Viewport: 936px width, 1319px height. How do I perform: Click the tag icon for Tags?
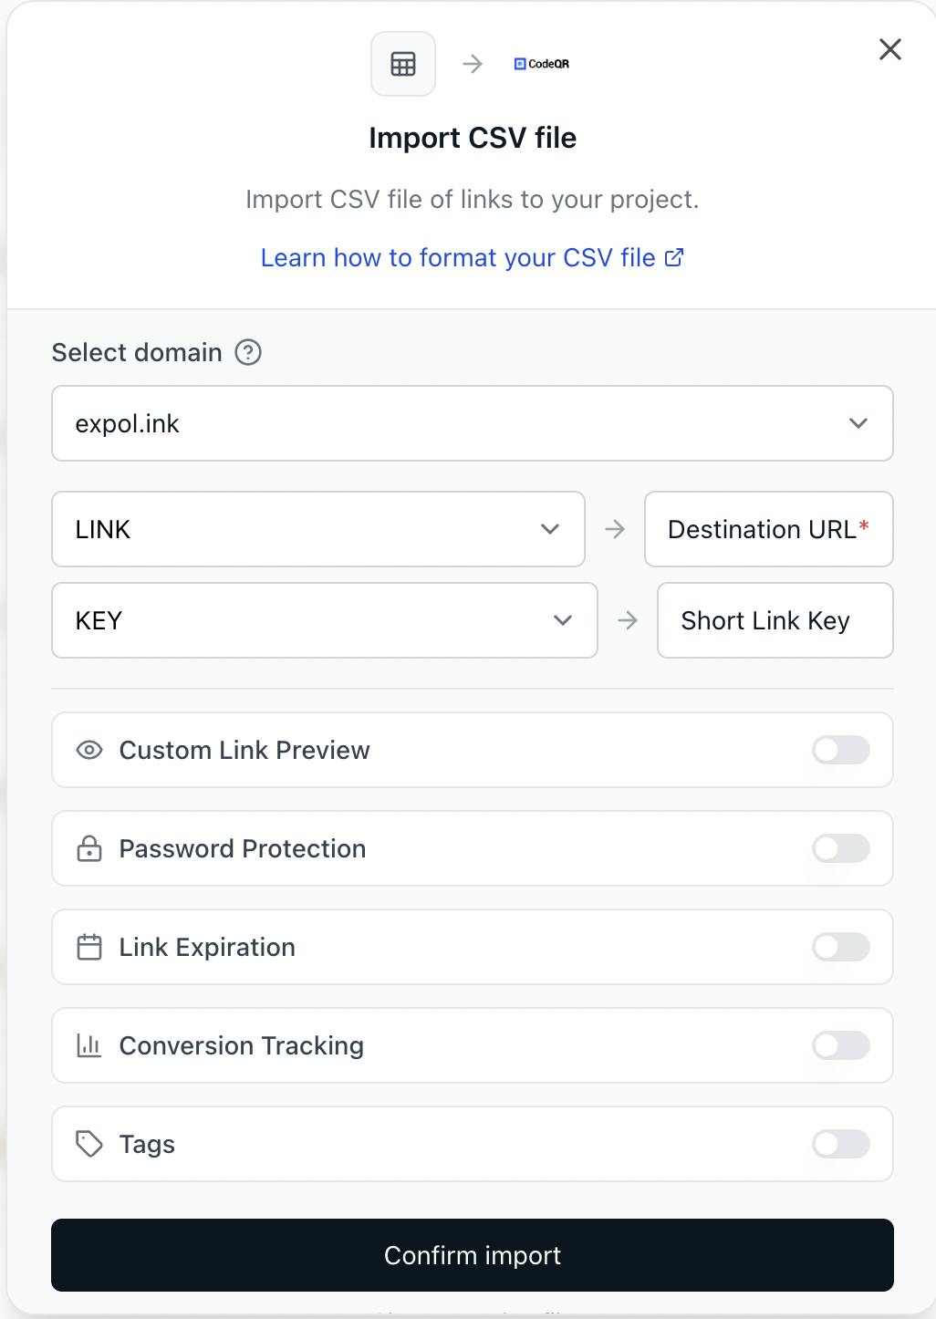click(x=89, y=1144)
